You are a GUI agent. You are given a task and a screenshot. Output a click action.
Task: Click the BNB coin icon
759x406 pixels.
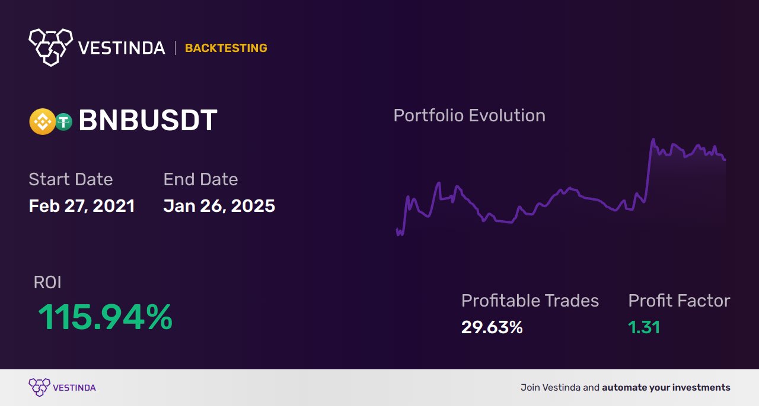tap(42, 122)
